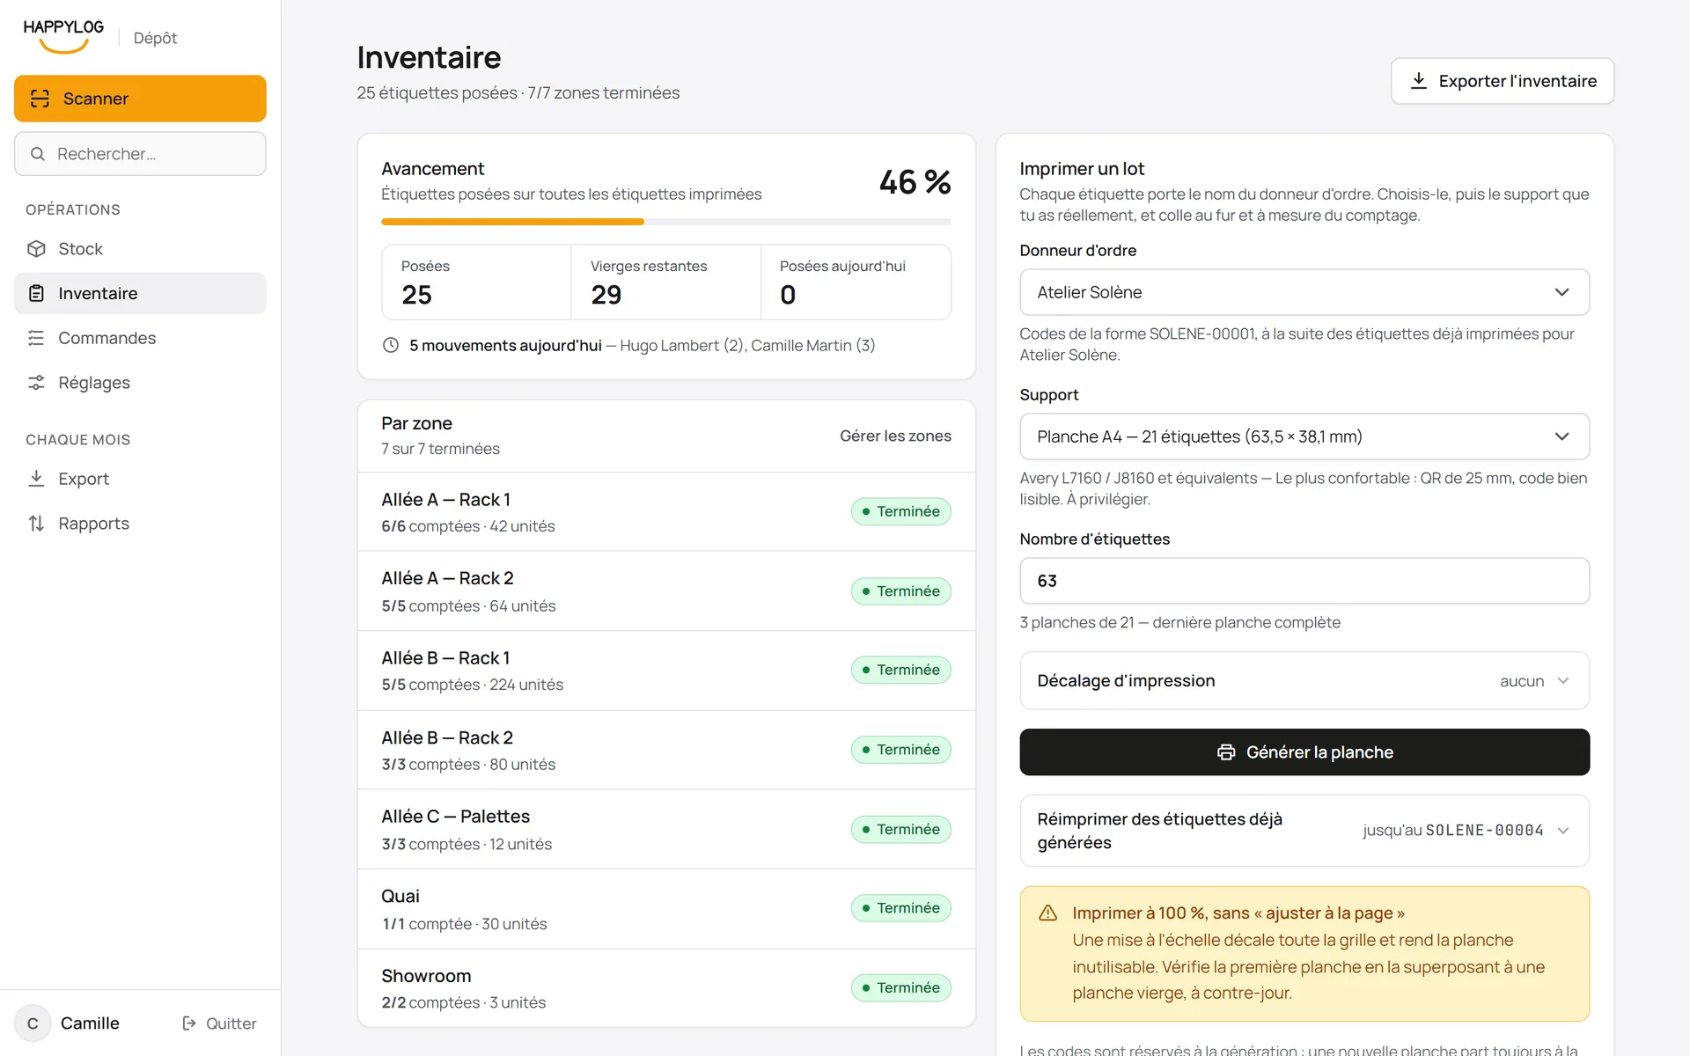
Task: Select the Allée A — Rack 1 zone row
Action: click(x=666, y=512)
